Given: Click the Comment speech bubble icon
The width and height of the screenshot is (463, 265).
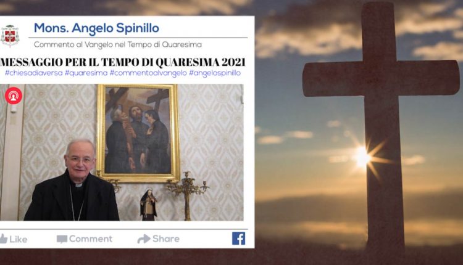Looking at the screenshot, I should [62, 239].
